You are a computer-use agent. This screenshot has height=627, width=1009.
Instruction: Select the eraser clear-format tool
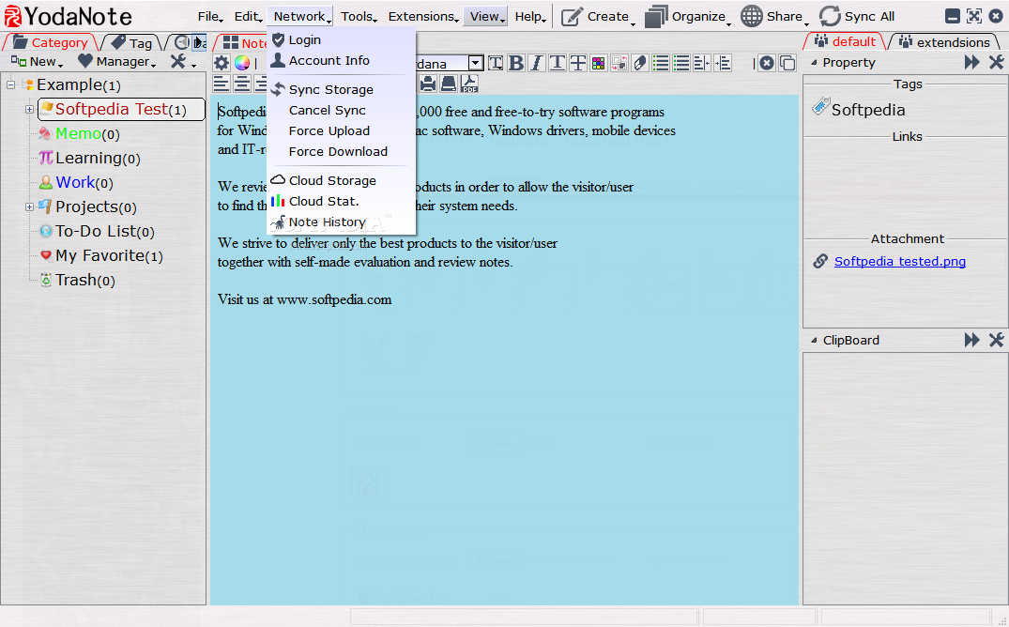coord(639,63)
